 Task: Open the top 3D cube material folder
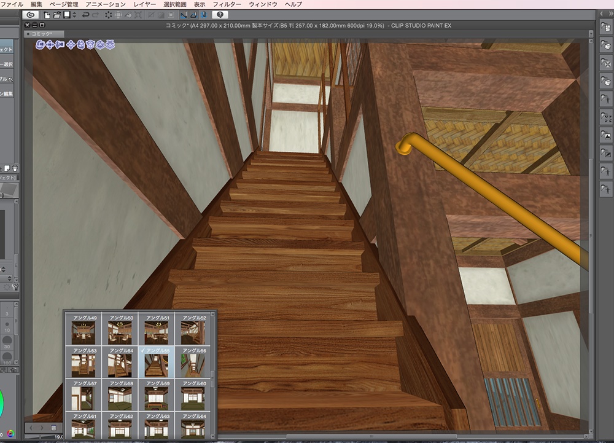[x=606, y=45]
